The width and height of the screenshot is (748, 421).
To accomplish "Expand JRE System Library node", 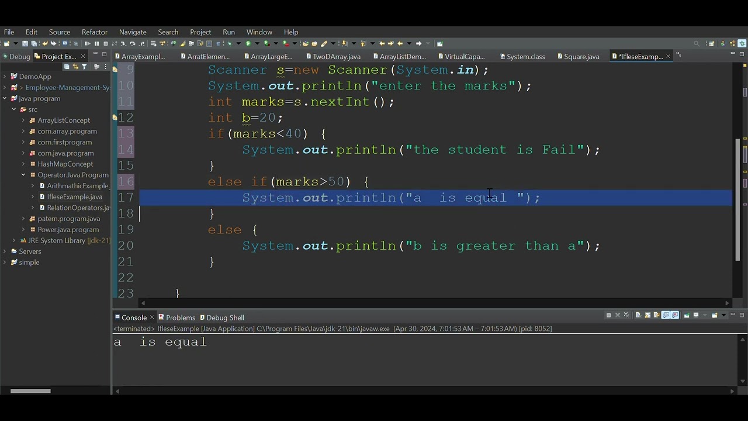I will [14, 240].
